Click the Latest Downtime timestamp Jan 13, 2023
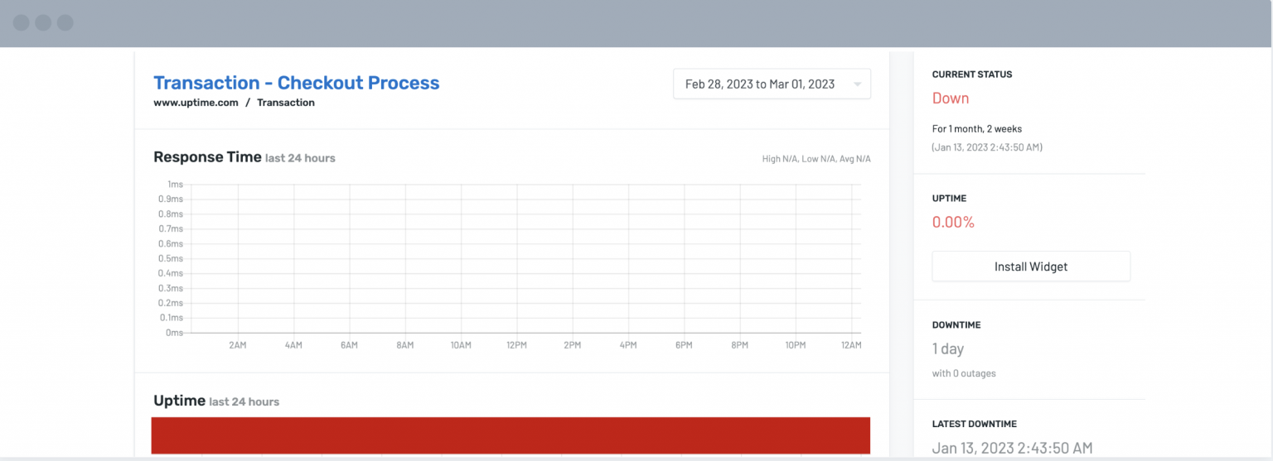1273x461 pixels. pos(1012,448)
